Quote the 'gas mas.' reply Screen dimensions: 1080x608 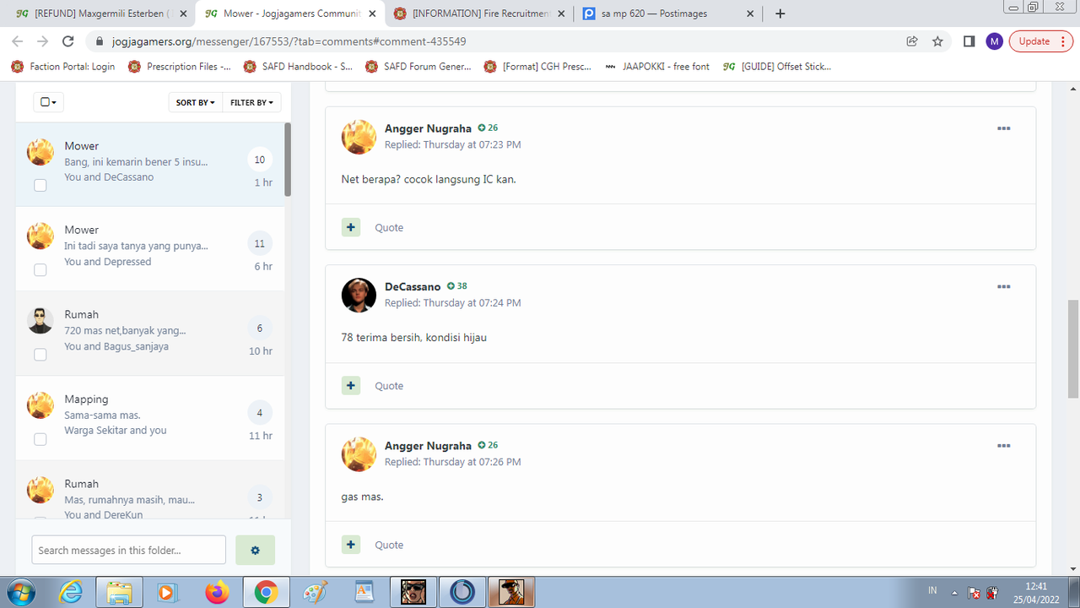(x=389, y=545)
